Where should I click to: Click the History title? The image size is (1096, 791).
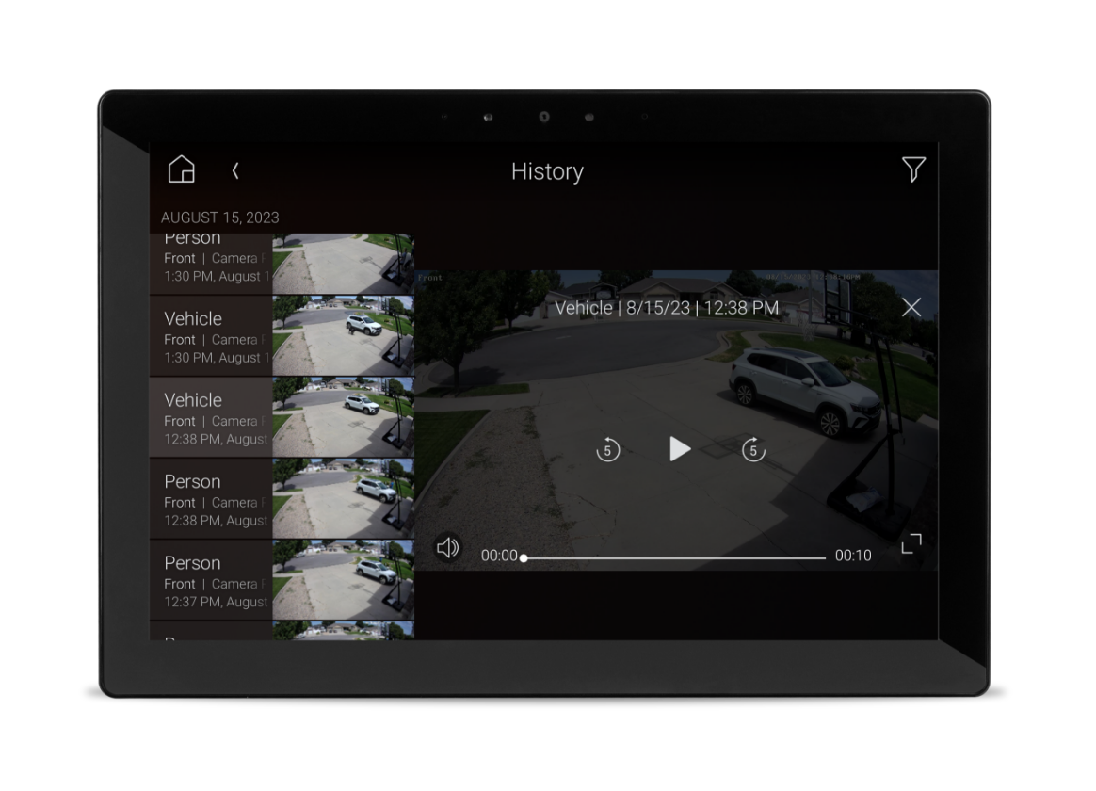pyautogui.click(x=548, y=171)
